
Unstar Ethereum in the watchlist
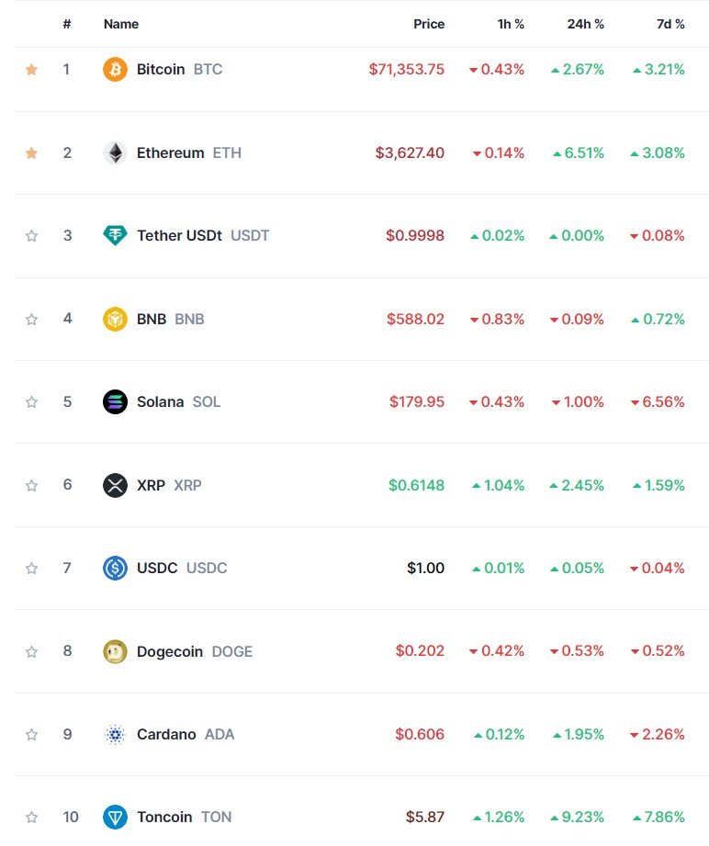point(31,152)
